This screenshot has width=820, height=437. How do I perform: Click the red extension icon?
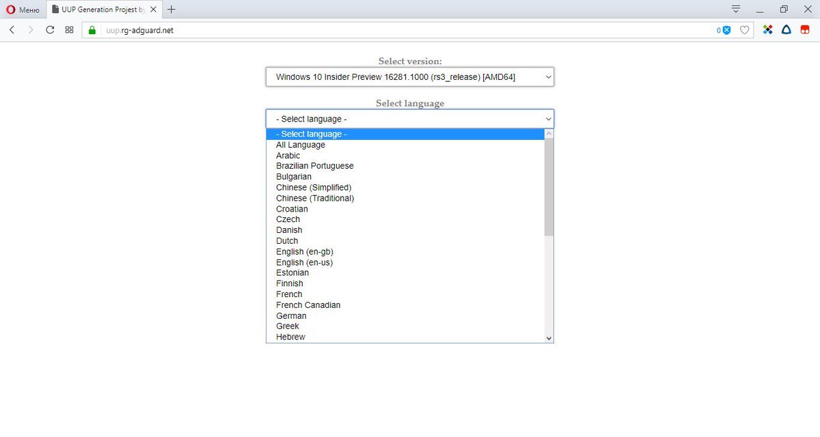coord(806,30)
